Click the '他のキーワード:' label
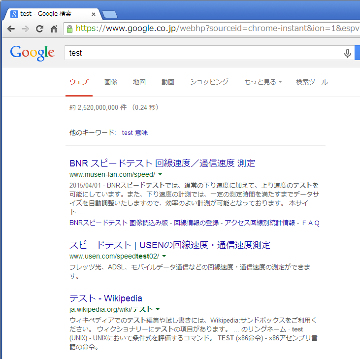360x359 pixels. (x=93, y=132)
